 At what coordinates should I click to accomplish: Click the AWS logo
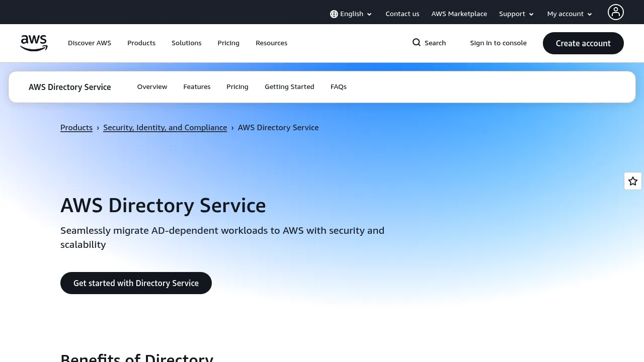(x=34, y=43)
